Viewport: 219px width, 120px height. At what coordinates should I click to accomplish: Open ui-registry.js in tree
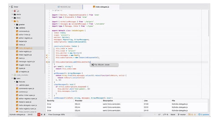tap(24, 72)
